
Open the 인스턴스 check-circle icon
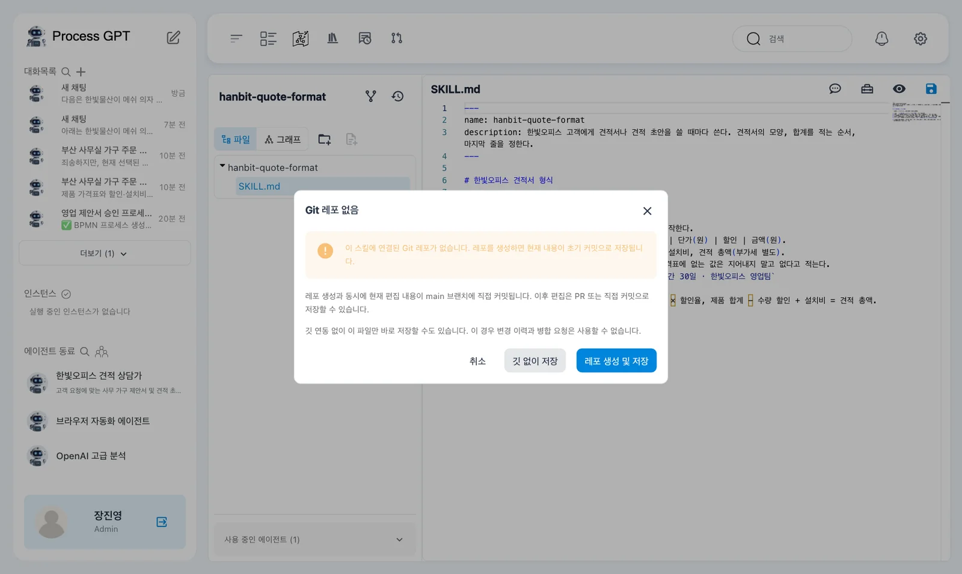pos(66,294)
